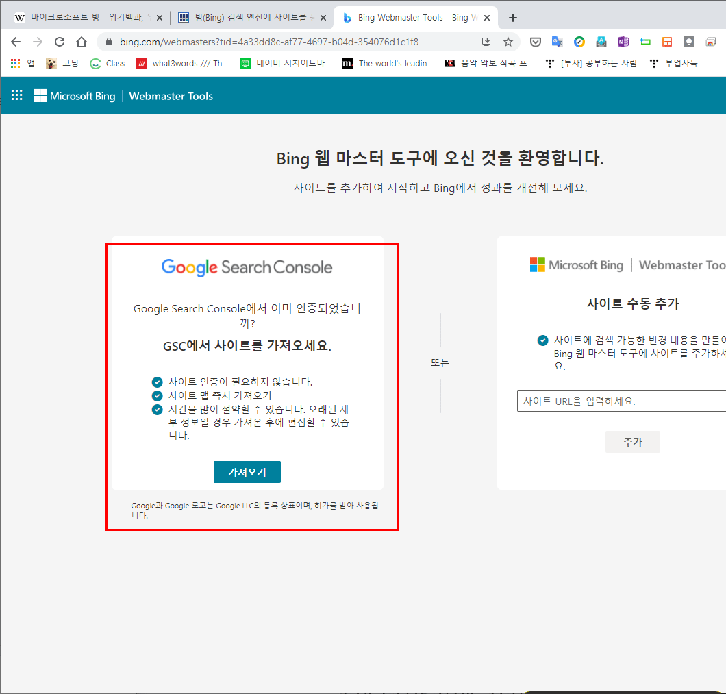Bookmark this page with the star icon
This screenshot has width=726, height=694.
click(x=508, y=42)
